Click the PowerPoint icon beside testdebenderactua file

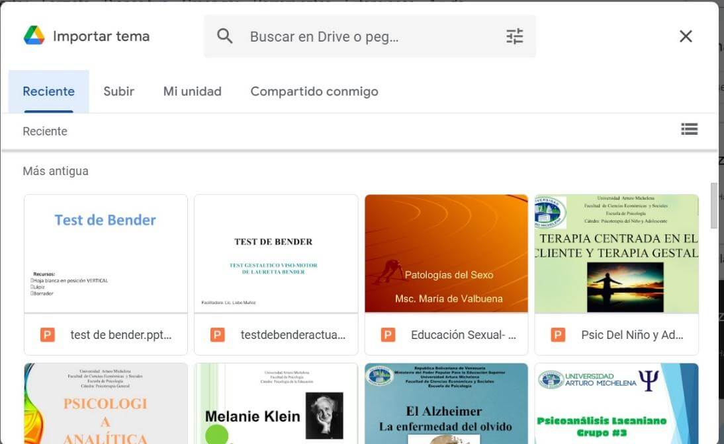tap(217, 334)
